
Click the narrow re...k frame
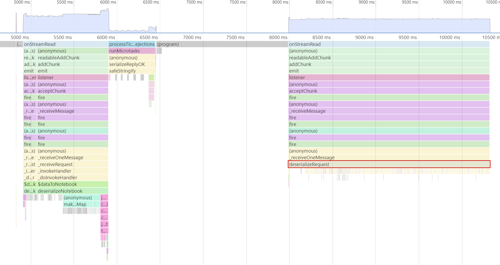pos(30,58)
